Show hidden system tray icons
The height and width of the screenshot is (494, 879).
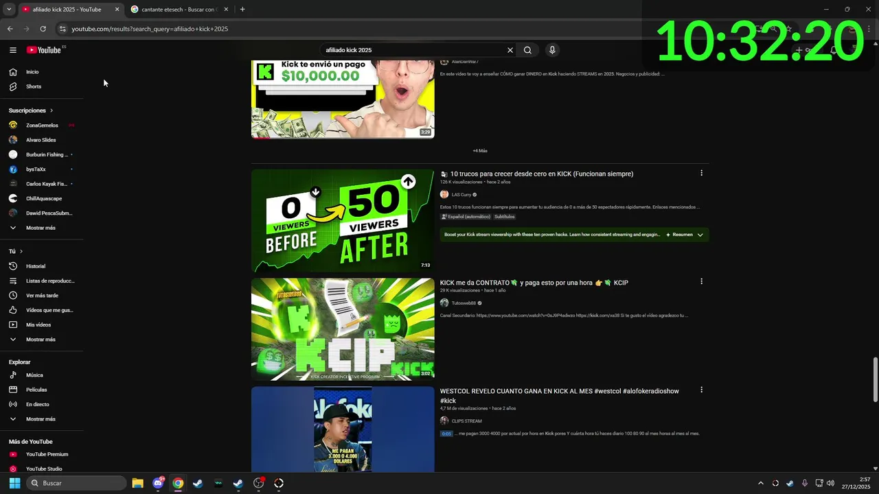[x=760, y=483]
